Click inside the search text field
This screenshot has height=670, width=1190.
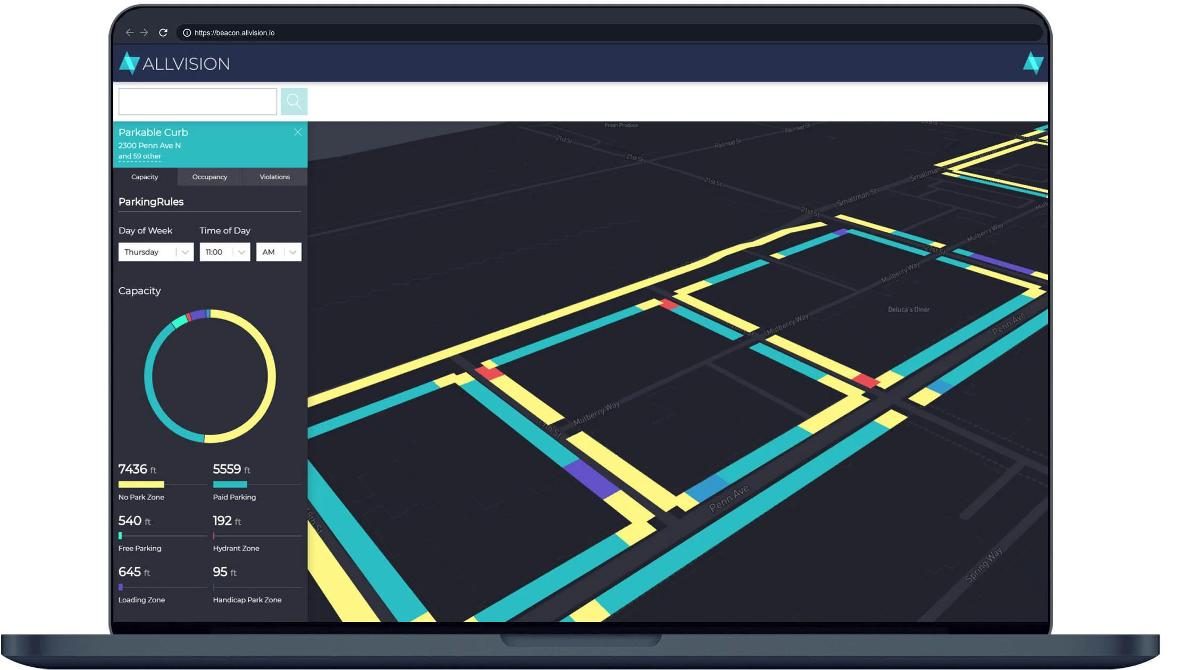(x=197, y=102)
